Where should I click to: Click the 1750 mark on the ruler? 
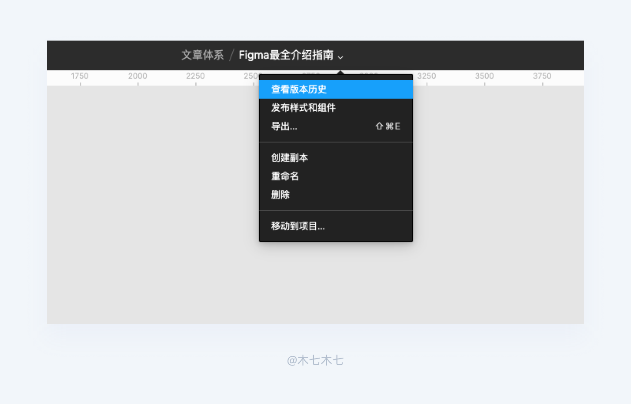[80, 76]
